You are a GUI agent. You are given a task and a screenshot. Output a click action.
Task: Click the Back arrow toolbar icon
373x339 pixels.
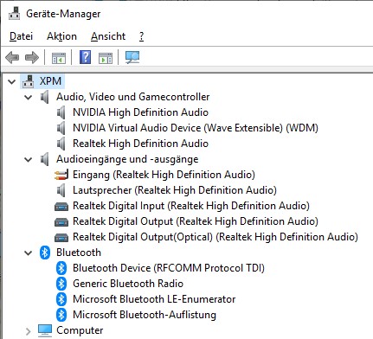click(x=12, y=57)
